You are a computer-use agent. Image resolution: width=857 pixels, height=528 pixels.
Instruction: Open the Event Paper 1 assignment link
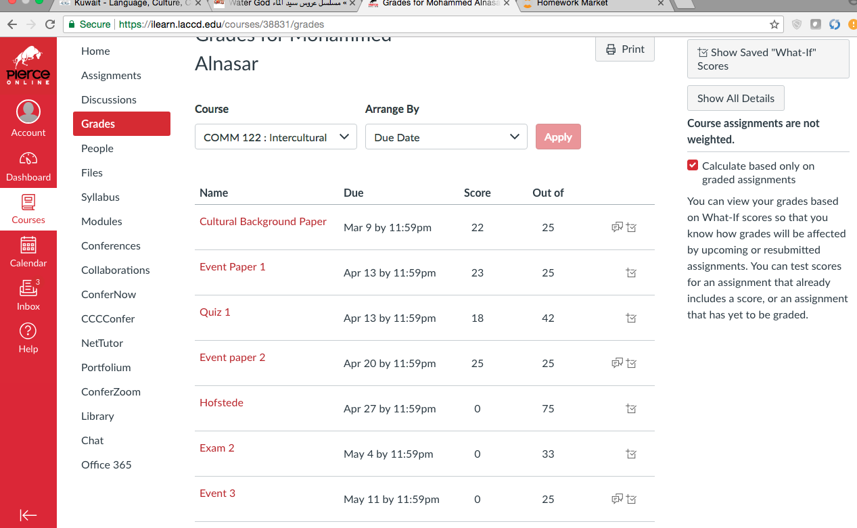point(233,267)
